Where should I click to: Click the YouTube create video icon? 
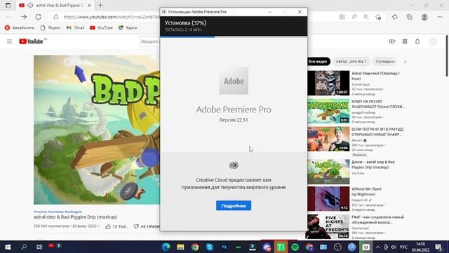(x=392, y=41)
